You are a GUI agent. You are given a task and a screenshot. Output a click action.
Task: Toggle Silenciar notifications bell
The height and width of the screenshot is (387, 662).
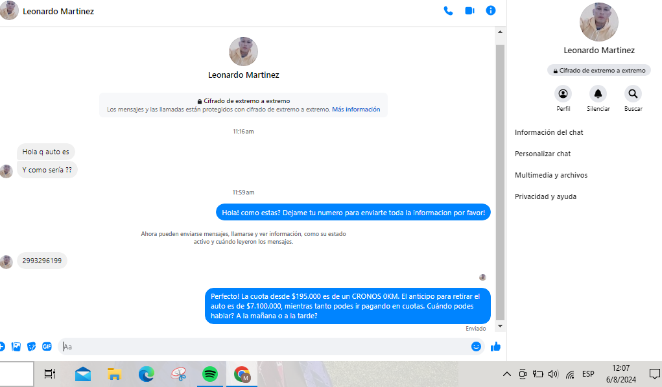pyautogui.click(x=598, y=94)
